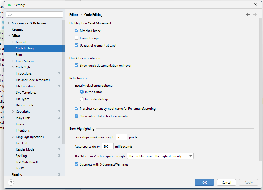This screenshot has width=263, height=190.
Task: Uncheck Show quick documentation on hover
Action: 76,66
